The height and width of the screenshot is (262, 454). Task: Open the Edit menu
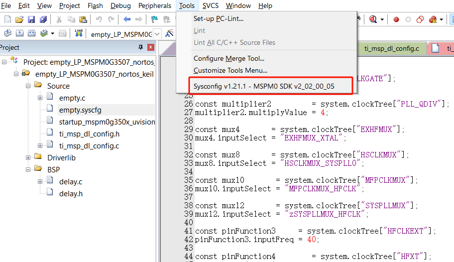point(24,5)
